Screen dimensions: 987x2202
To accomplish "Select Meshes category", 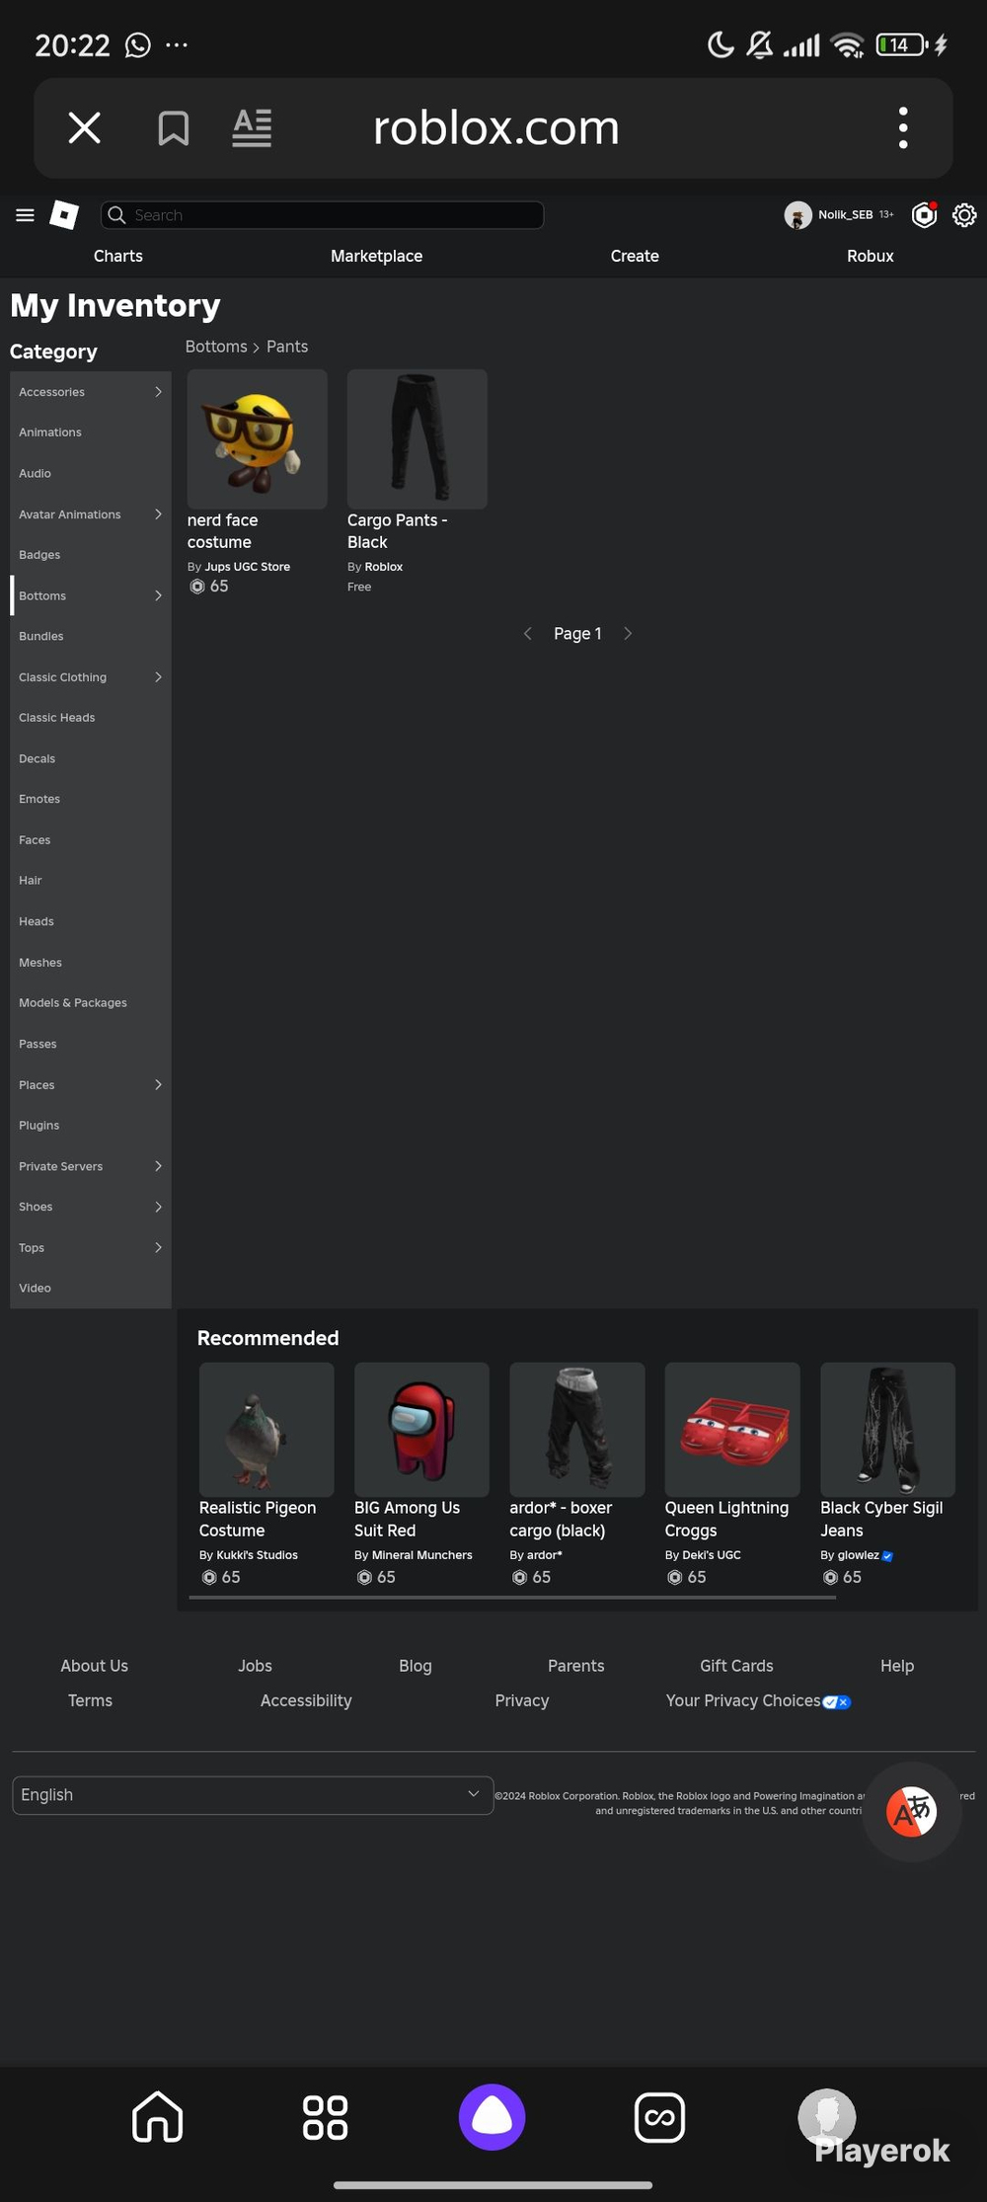I will pyautogui.click(x=91, y=963).
